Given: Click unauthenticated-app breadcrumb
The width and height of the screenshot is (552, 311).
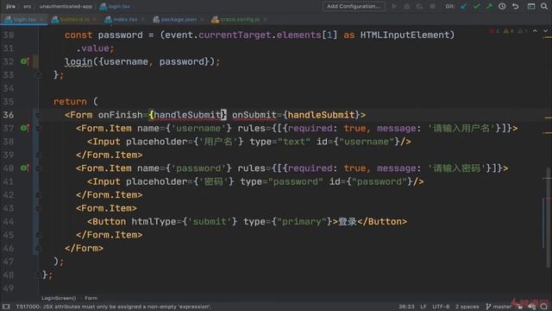Looking at the screenshot, I should 66,6.
